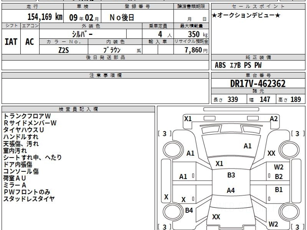Click the 純正装備 header
Screen dimensions: 307x230
coord(258,57)
